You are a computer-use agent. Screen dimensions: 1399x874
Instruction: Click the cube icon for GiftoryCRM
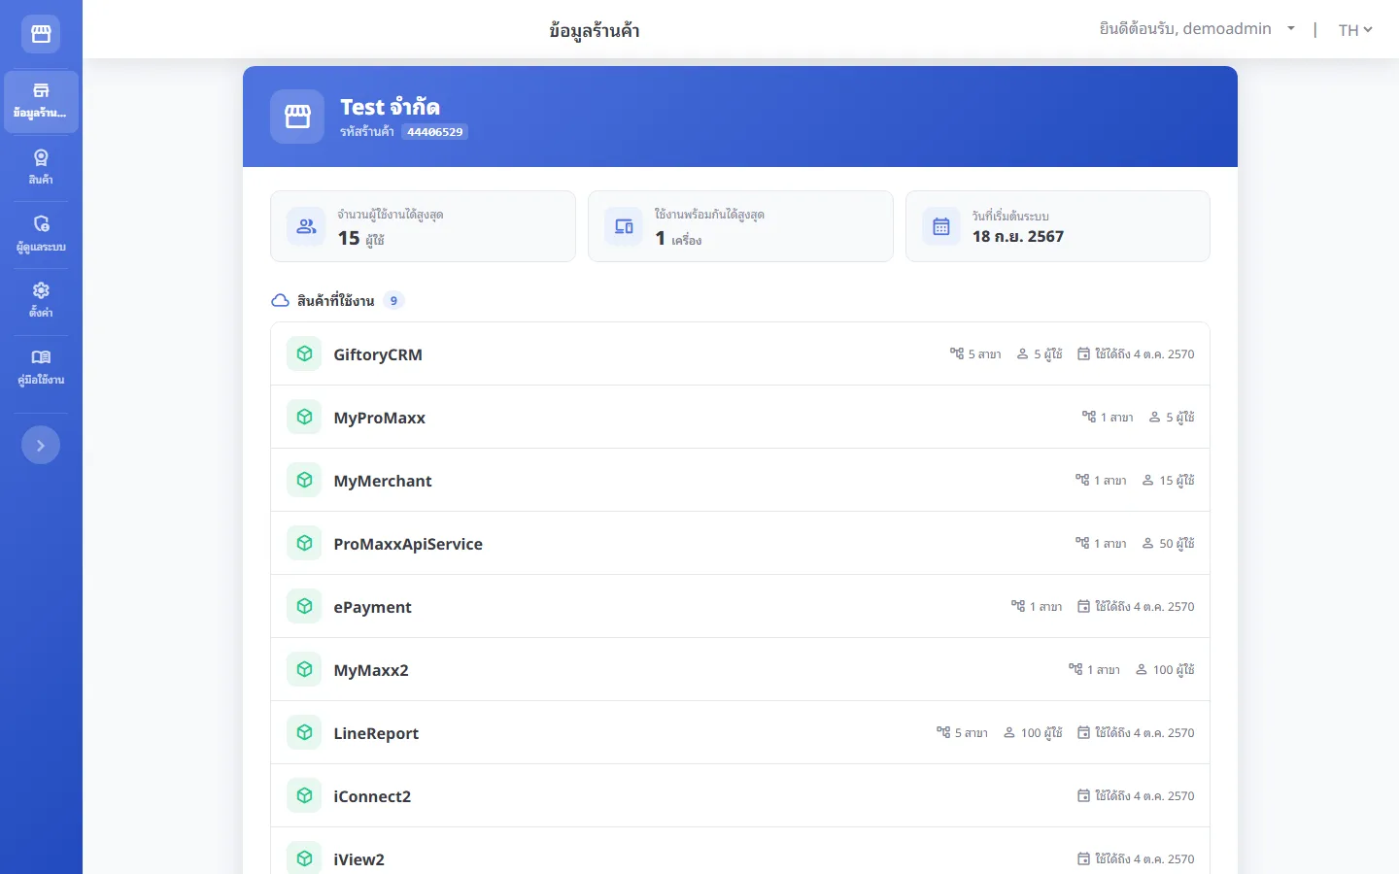[x=304, y=353]
